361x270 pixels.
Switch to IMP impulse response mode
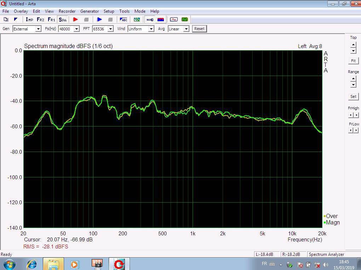(29, 19)
